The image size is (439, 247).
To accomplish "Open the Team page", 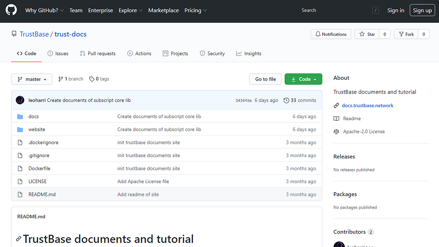I will 76,10.
